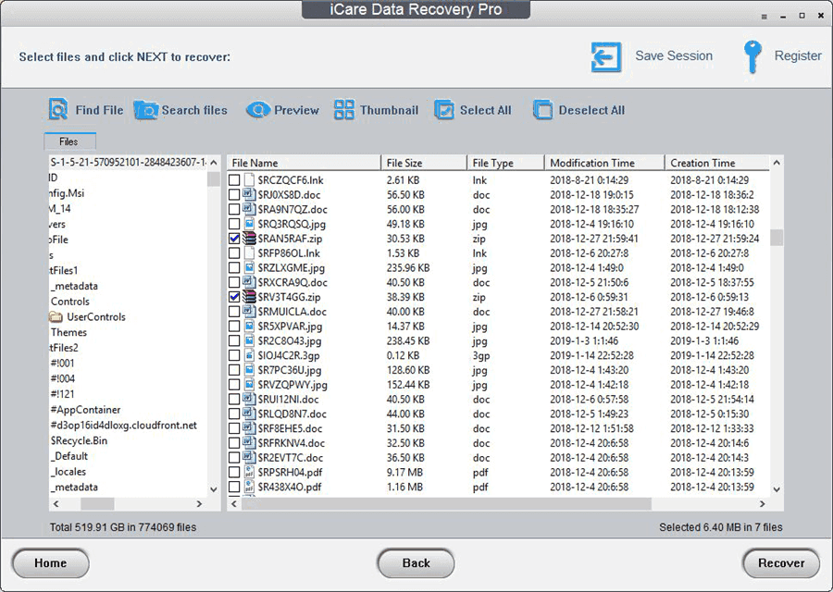Click the $RAN5RAF.zip archive icon

249,239
